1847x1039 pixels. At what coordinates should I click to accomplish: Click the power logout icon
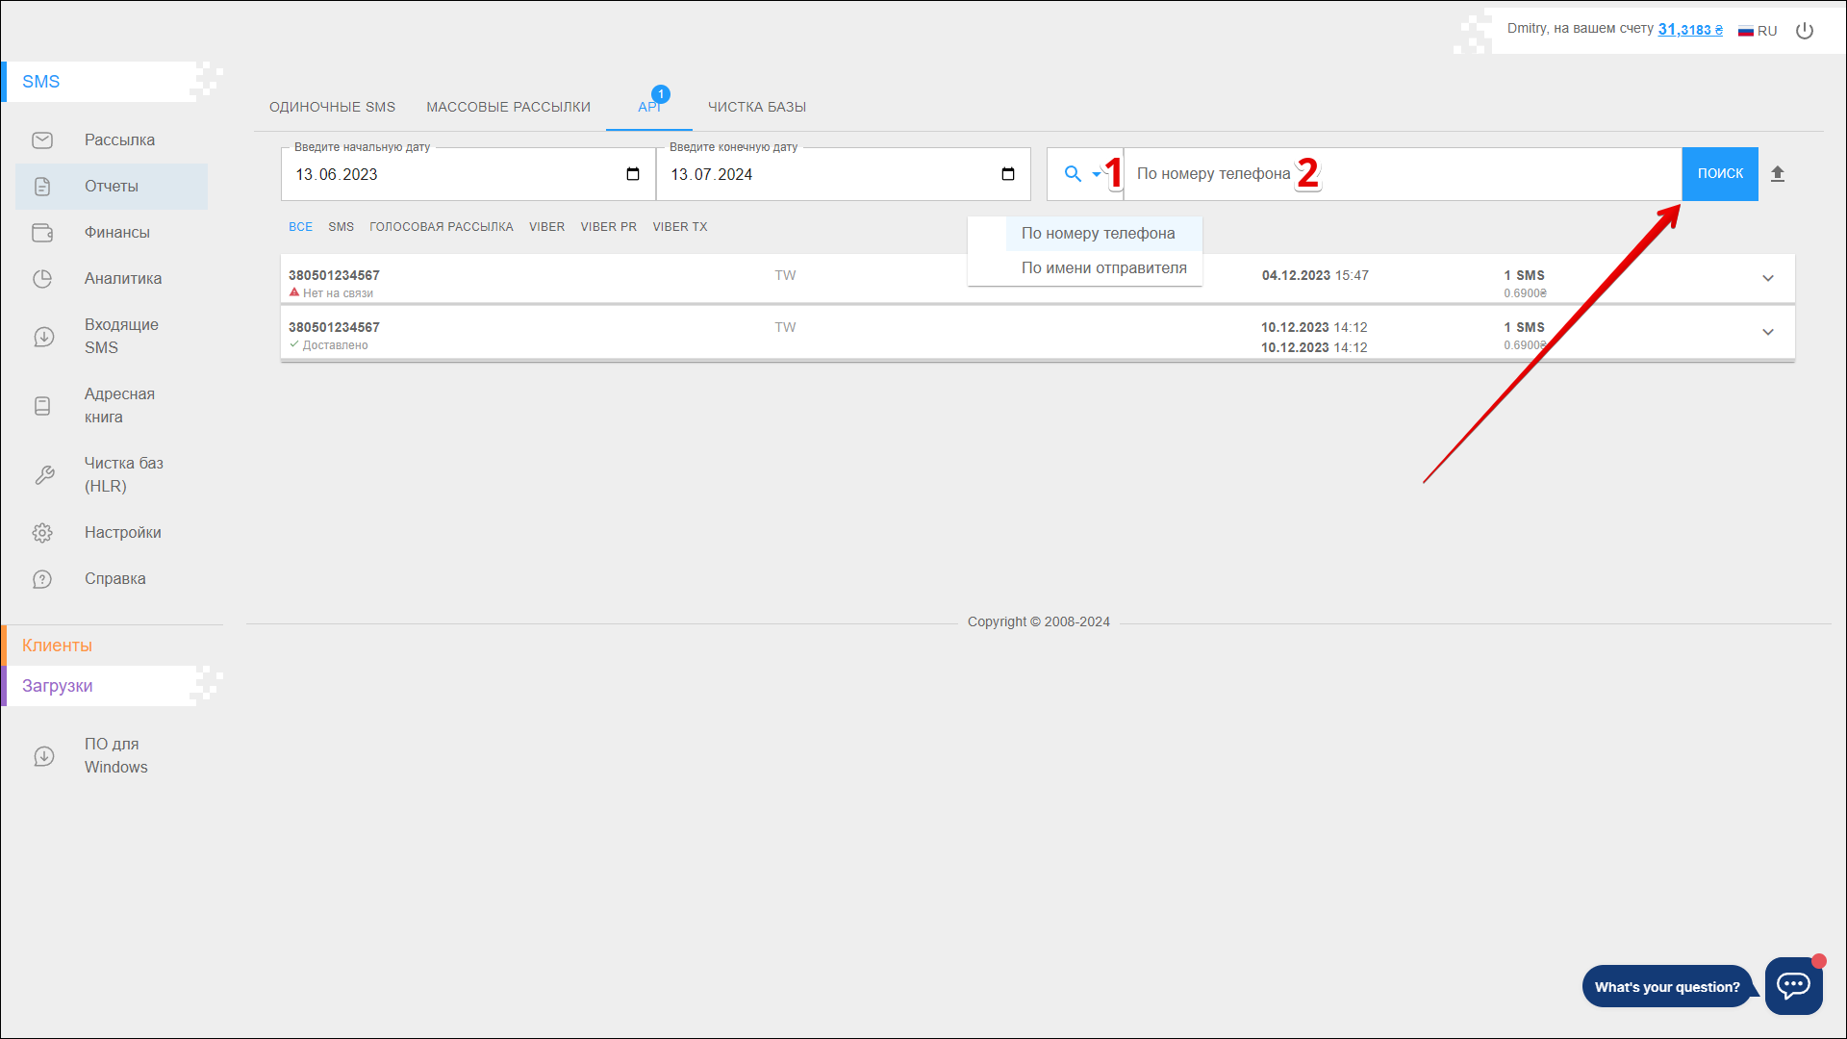pos(1805,31)
